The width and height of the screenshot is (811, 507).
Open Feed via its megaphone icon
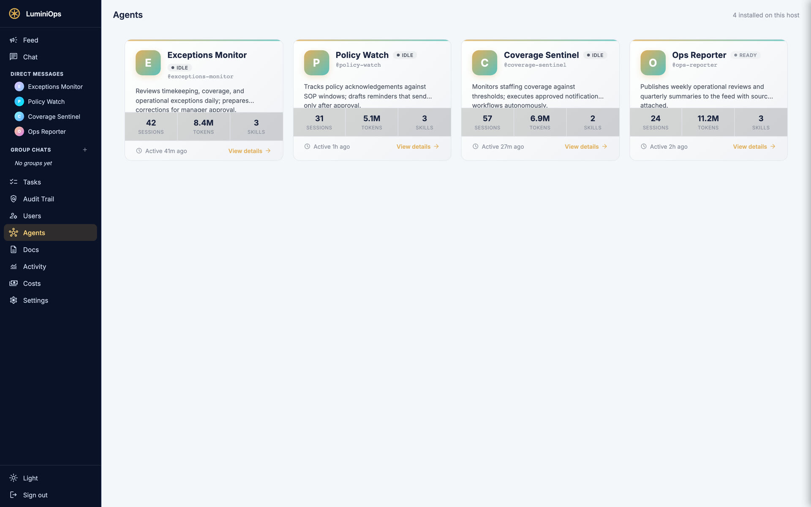[x=14, y=40]
